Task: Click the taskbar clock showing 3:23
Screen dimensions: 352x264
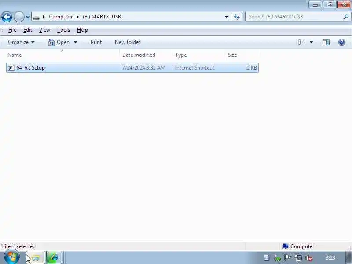Action: [330, 258]
